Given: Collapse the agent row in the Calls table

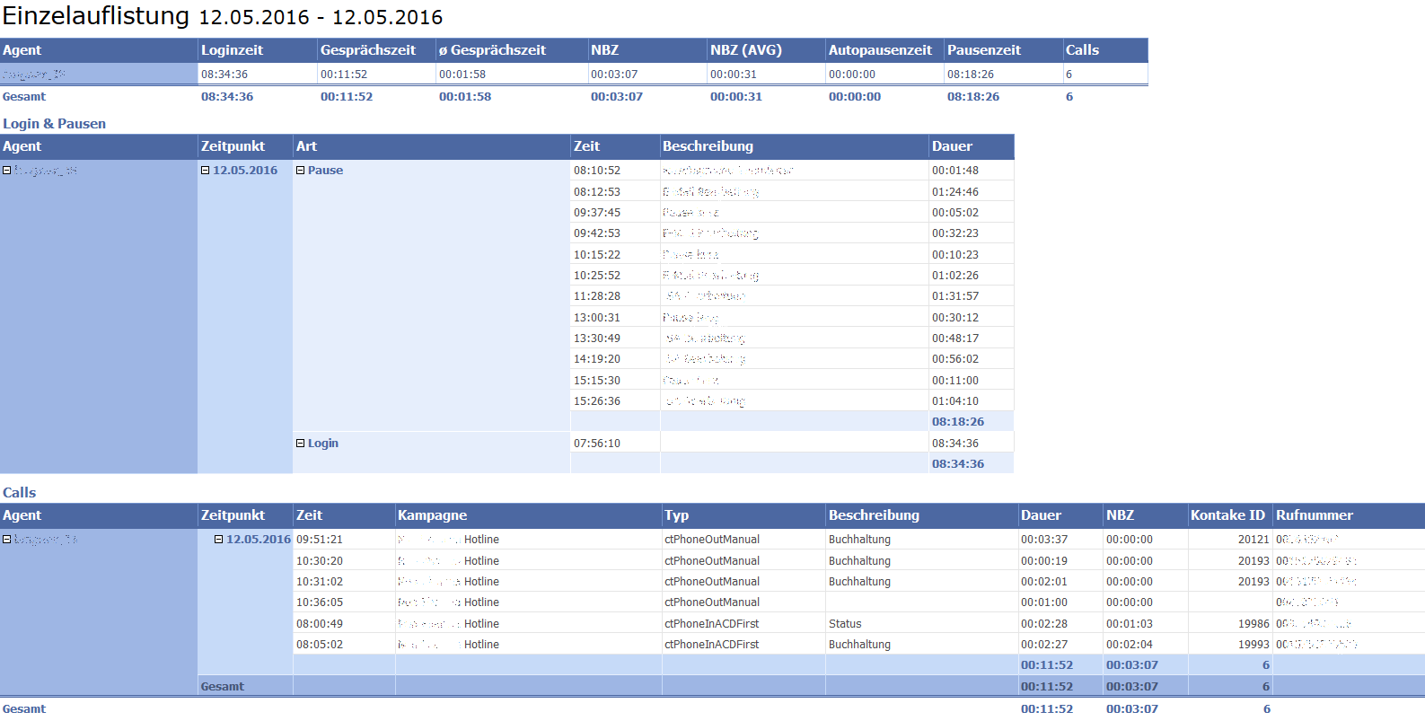Looking at the screenshot, I should click(7, 540).
